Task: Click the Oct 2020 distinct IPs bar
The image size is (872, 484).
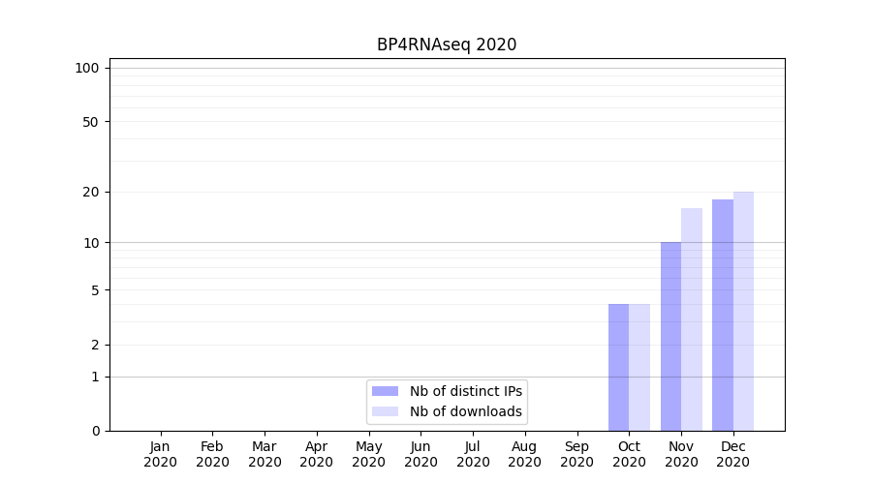Action: (618, 367)
